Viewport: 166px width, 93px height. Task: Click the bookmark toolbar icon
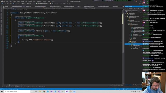click(64, 4)
